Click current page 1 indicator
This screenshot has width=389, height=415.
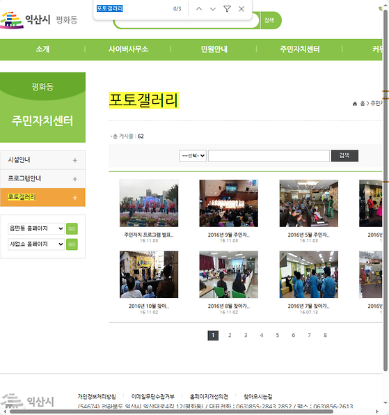tap(213, 336)
